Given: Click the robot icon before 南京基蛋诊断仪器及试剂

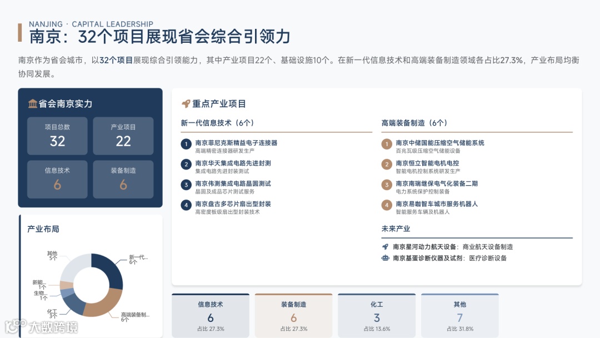Looking at the screenshot, I should click(386, 258).
